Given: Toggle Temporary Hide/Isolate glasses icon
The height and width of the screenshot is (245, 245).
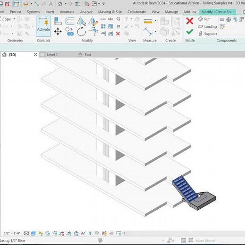Looking at the screenshot, I should (83, 234).
